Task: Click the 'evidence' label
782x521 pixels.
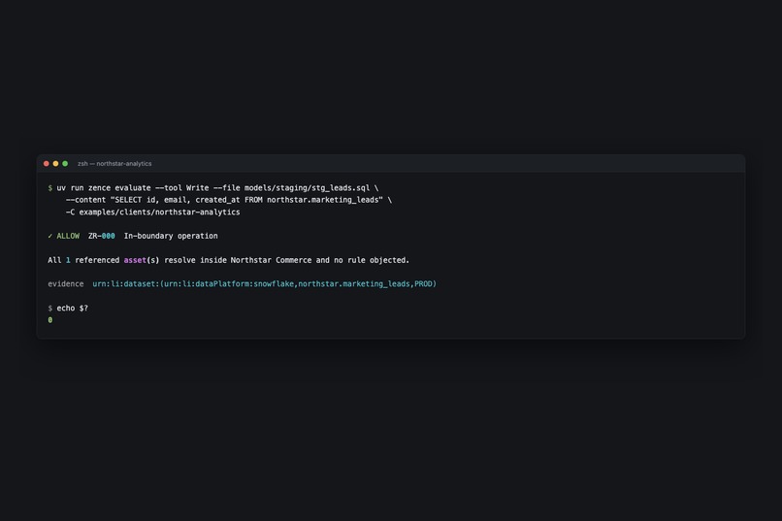Action: pyautogui.click(x=66, y=284)
